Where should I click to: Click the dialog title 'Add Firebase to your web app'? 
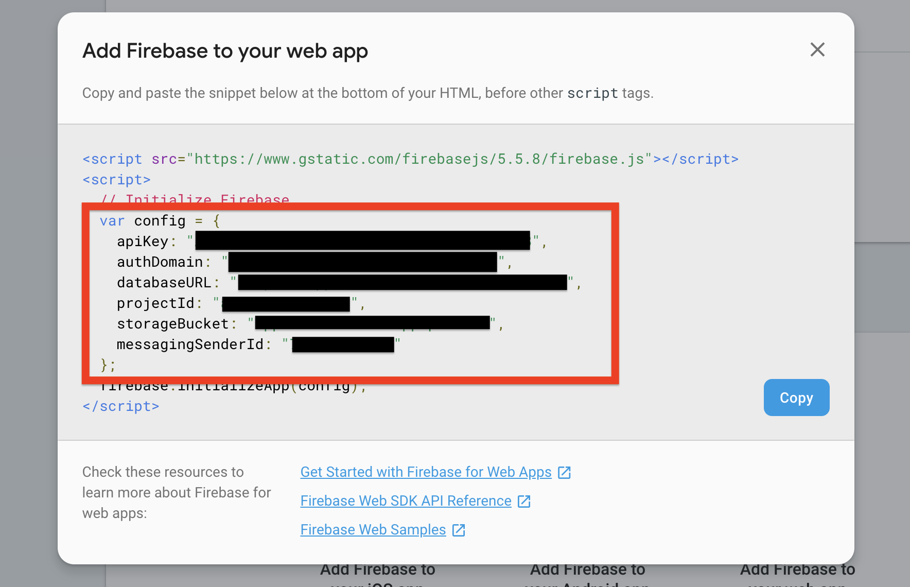coord(225,51)
